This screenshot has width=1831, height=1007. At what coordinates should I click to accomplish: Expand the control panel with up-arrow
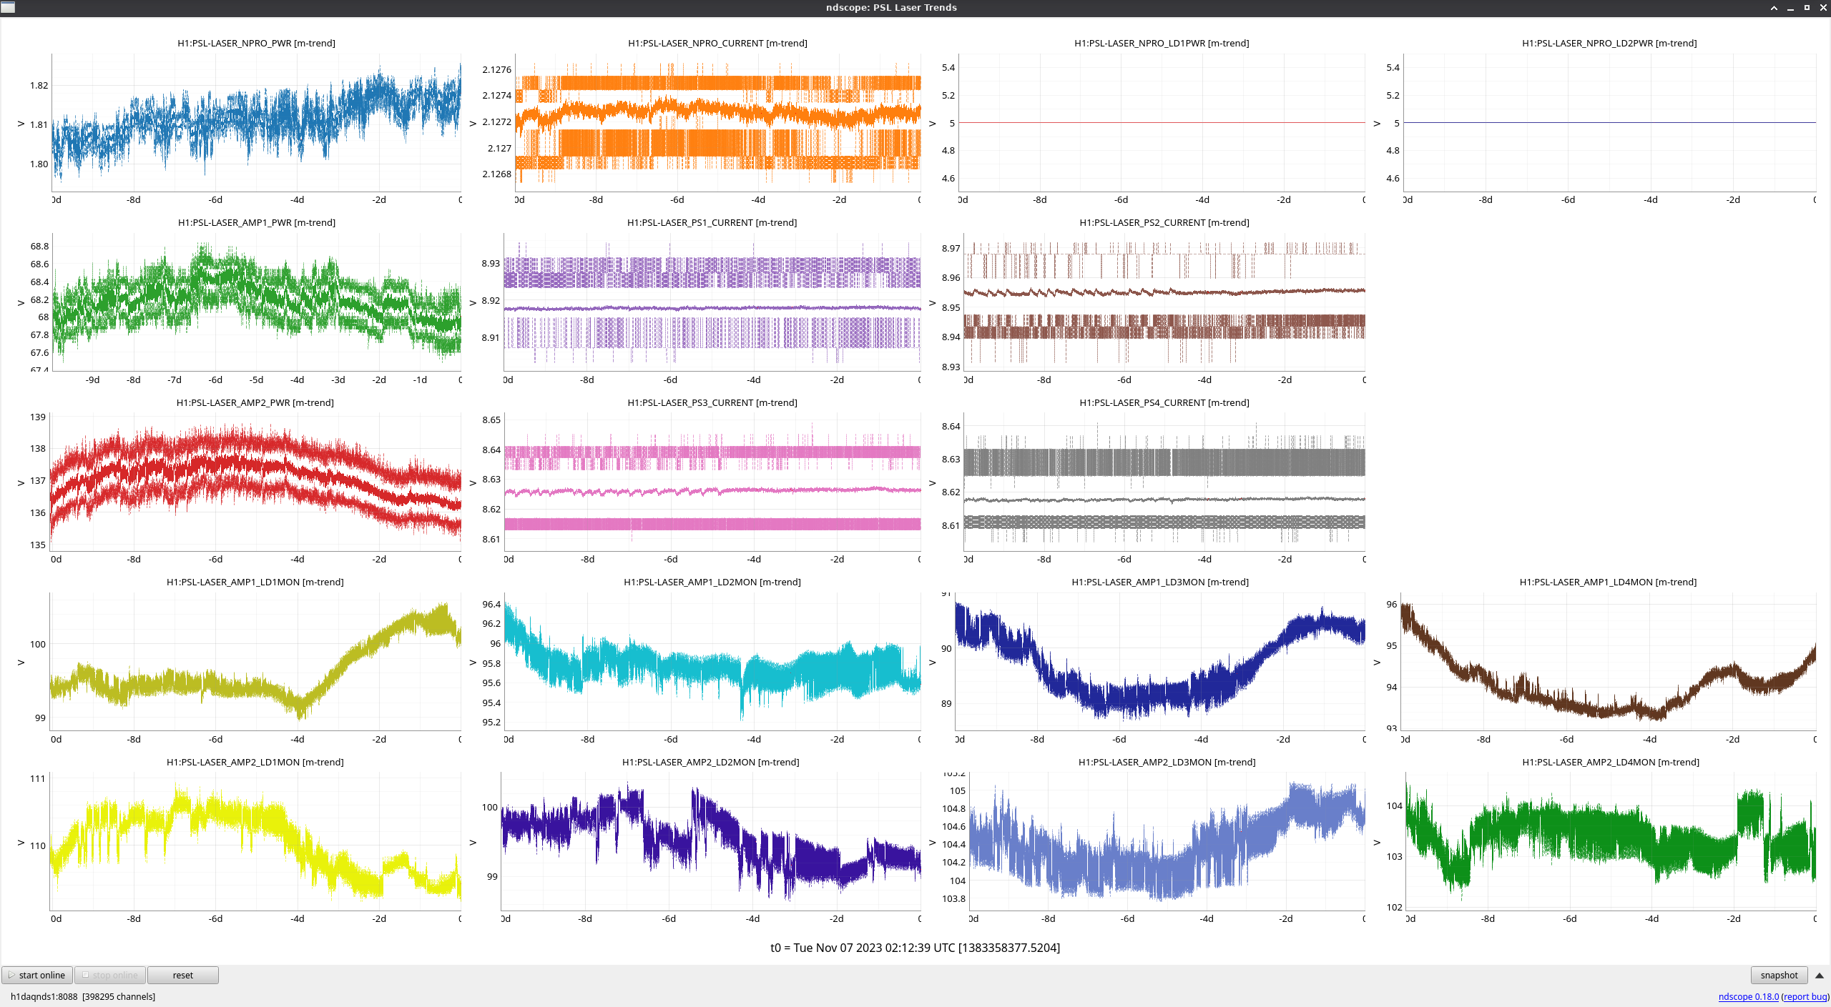coord(1820,975)
